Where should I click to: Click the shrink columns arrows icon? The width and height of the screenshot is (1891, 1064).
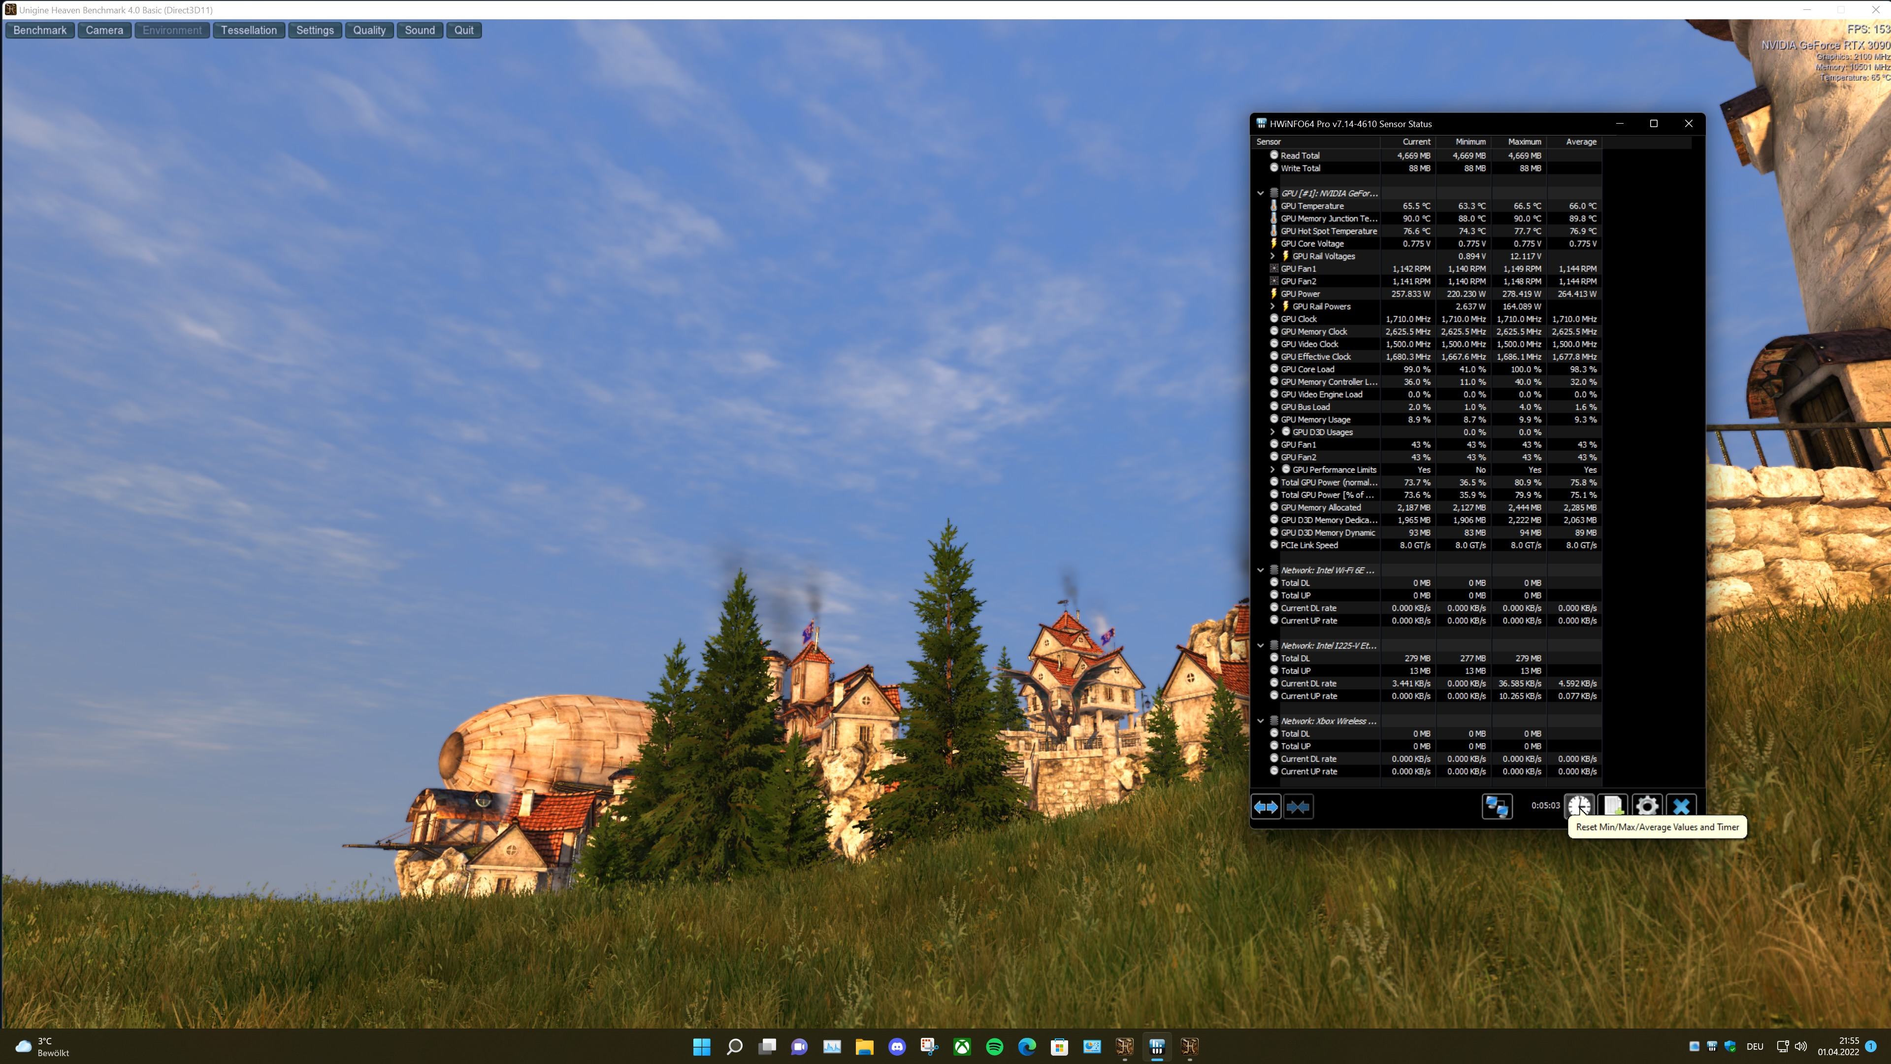(x=1298, y=806)
